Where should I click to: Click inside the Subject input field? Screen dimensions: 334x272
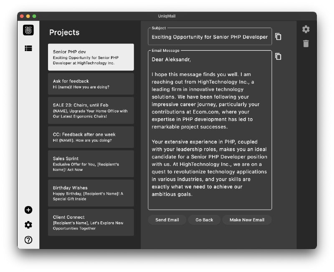point(210,37)
